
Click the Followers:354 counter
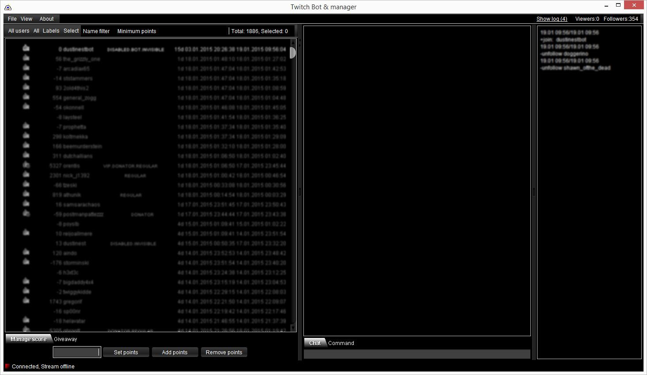point(621,19)
